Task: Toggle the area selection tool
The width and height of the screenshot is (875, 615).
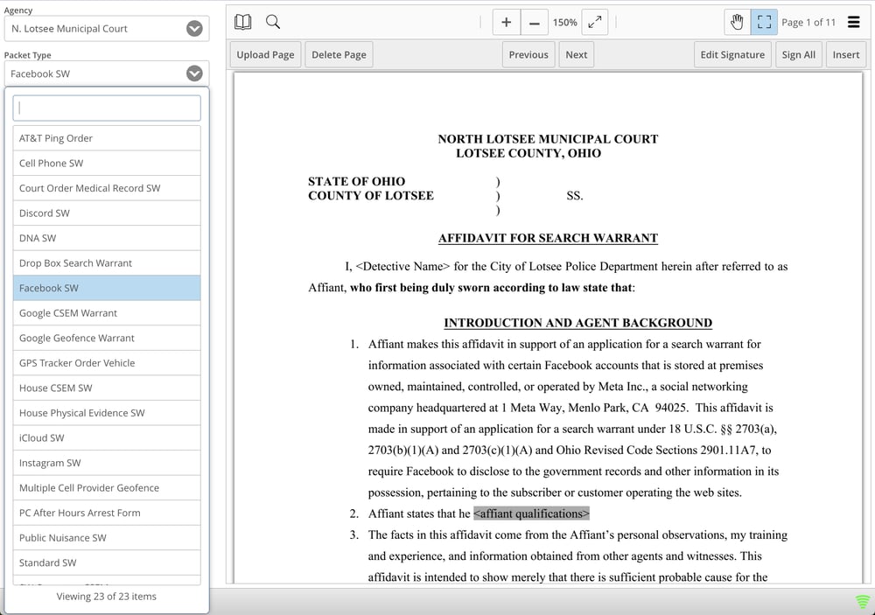Action: [x=764, y=23]
